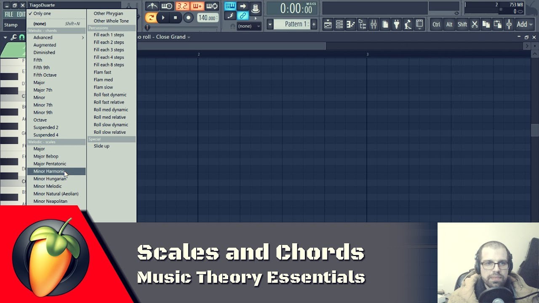Click the Shift button
Viewport: 539px width, 303px height.
click(462, 24)
